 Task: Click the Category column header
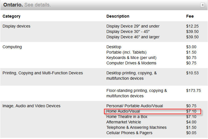pyautogui.click(x=11, y=16)
